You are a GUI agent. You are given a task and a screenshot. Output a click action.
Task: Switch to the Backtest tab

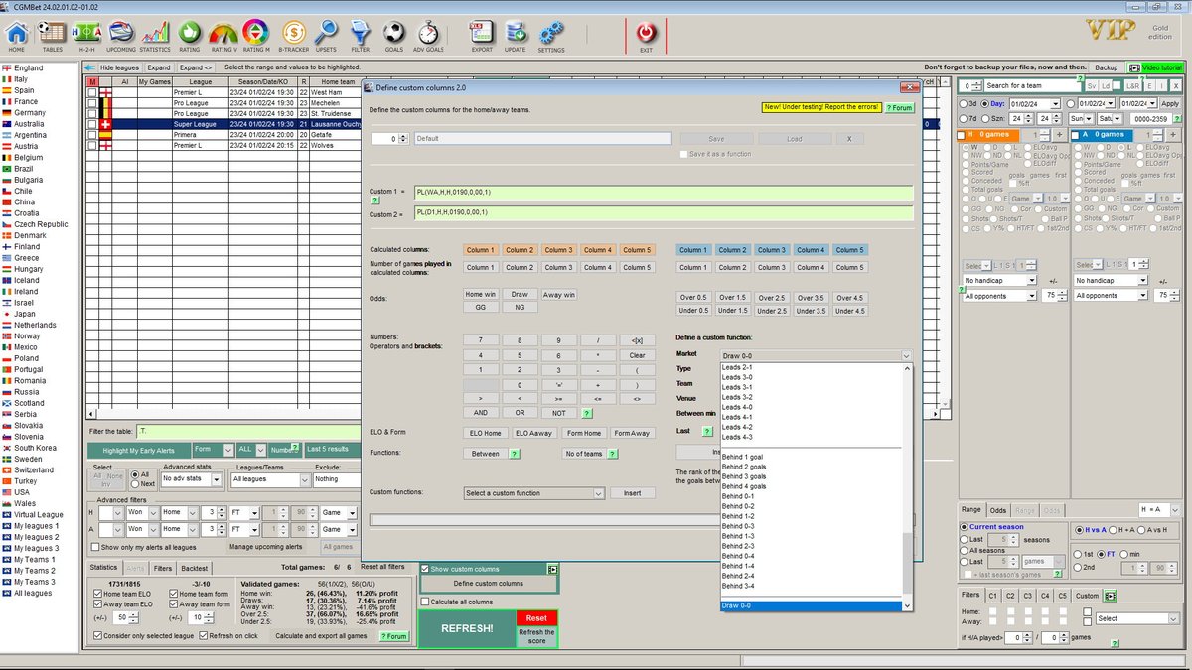point(193,567)
